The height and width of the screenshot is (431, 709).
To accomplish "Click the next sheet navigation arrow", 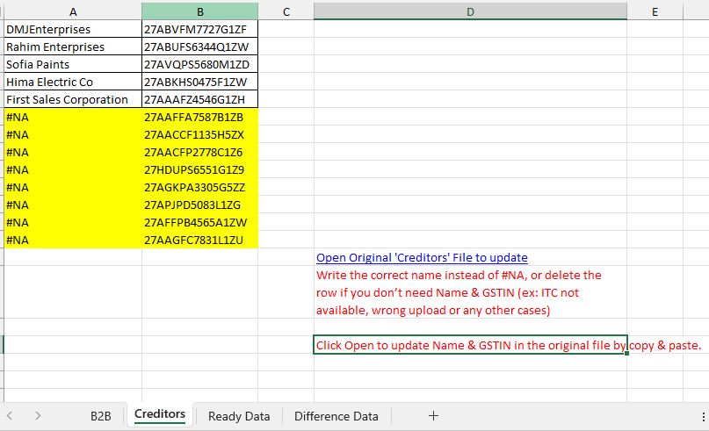I will 38,416.
